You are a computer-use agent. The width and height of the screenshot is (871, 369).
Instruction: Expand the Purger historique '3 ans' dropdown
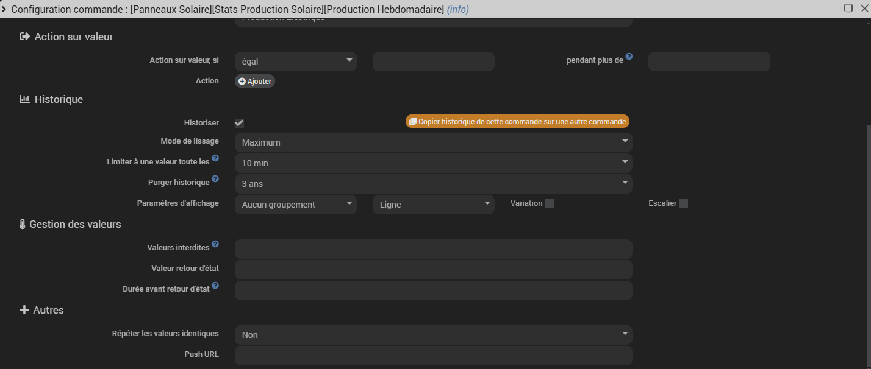tap(433, 184)
